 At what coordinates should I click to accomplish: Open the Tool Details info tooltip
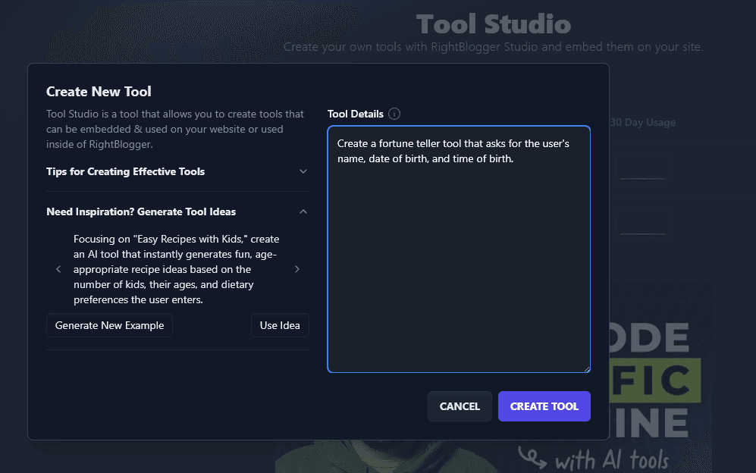click(394, 114)
